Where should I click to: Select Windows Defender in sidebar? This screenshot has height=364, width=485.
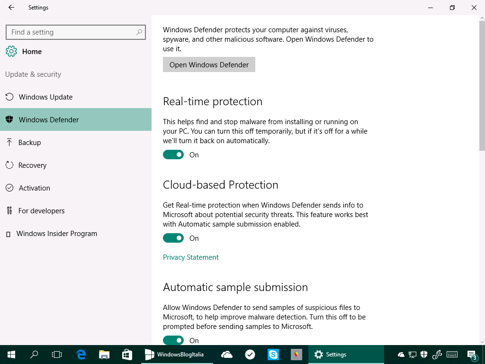[76, 119]
